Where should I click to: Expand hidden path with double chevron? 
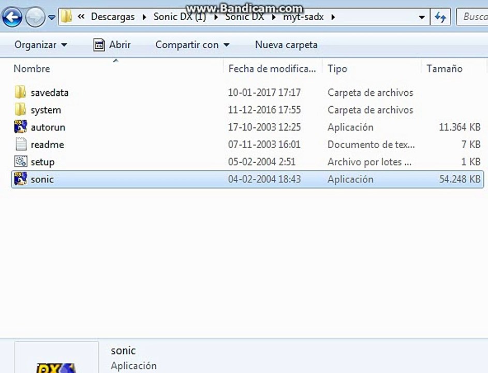(x=81, y=17)
